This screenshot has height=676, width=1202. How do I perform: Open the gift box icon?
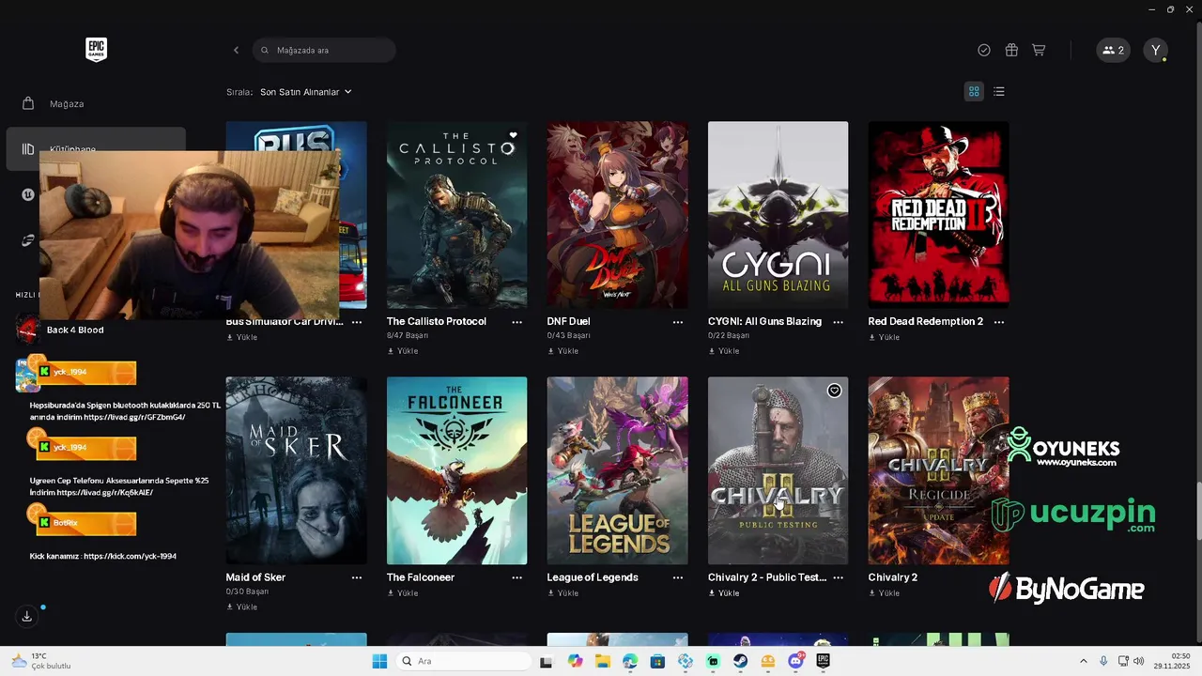pos(1011,50)
